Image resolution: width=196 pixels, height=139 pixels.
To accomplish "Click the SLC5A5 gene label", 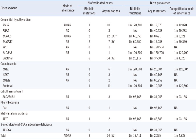I will point(8,53).
